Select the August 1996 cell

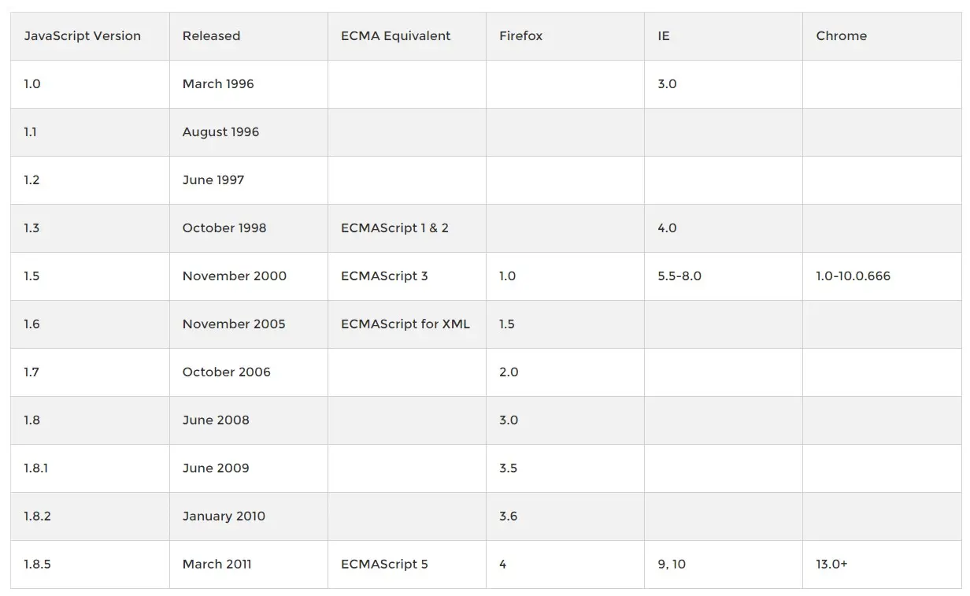coord(249,132)
